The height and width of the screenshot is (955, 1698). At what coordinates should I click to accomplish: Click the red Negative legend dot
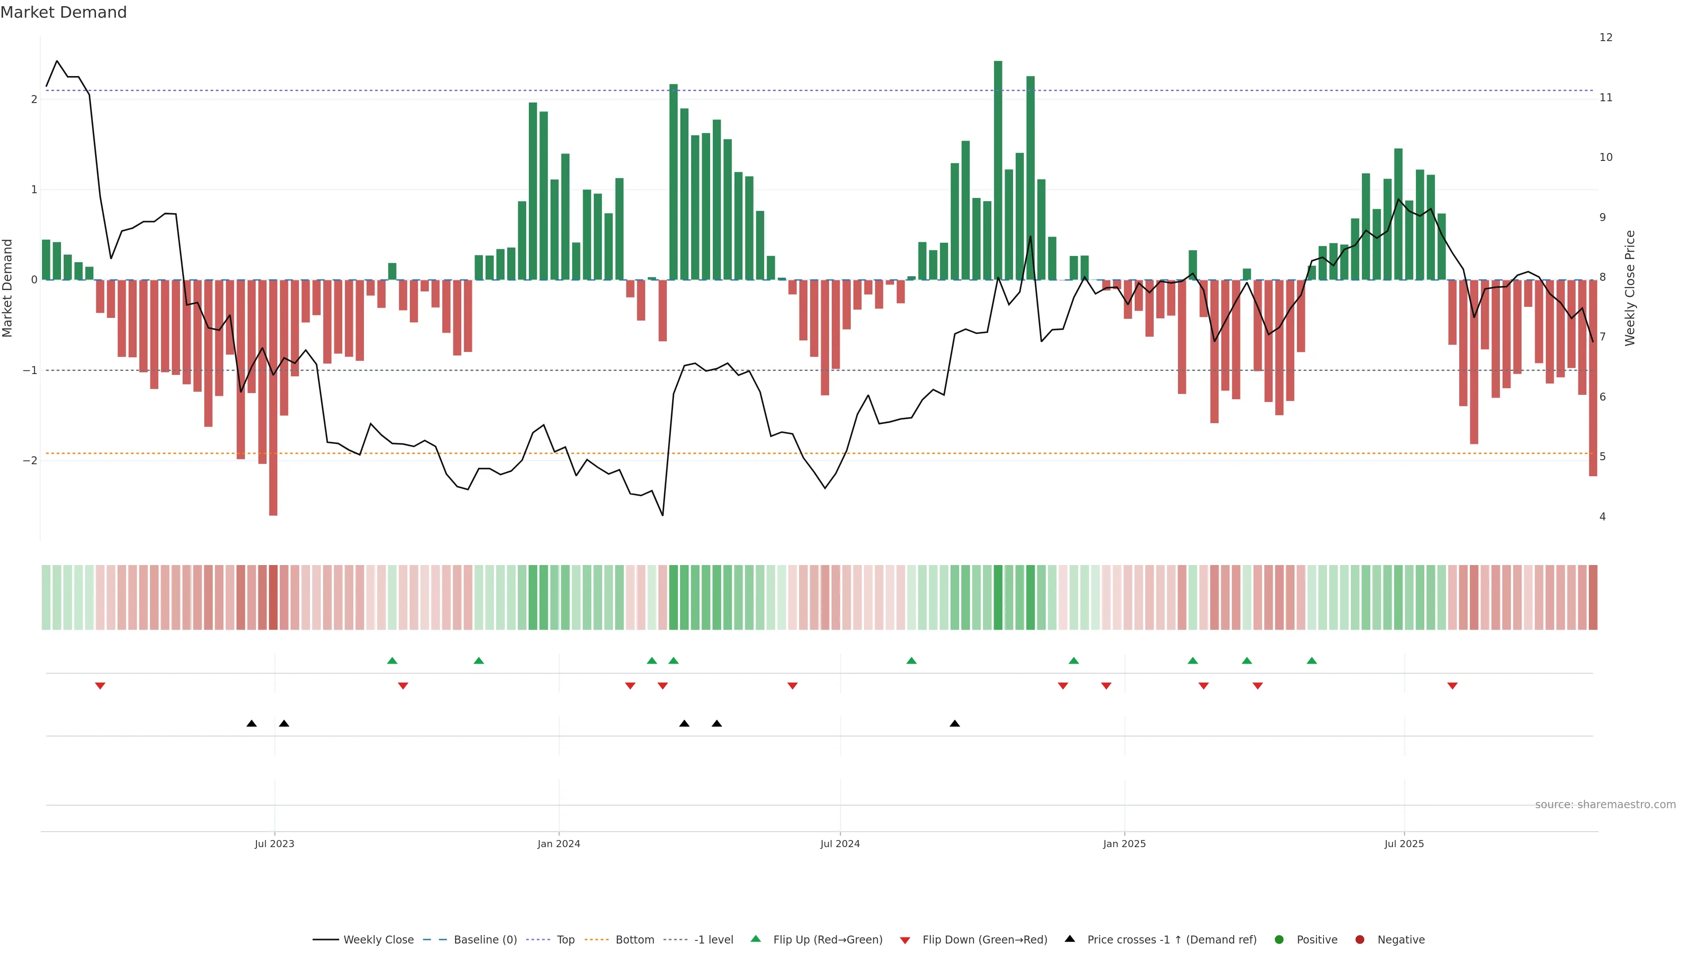tap(1360, 939)
